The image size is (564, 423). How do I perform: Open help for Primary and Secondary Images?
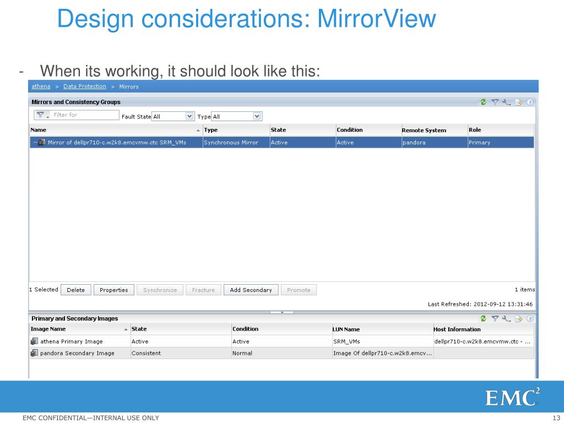pyautogui.click(x=530, y=319)
